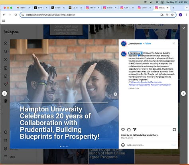This screenshot has width=189, height=165.
Task: Open the Explore compass icon
Action: pos(6,60)
